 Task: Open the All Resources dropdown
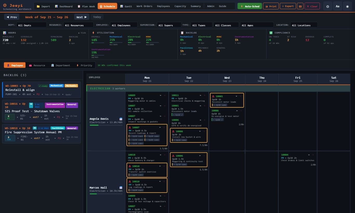(x=78, y=25)
